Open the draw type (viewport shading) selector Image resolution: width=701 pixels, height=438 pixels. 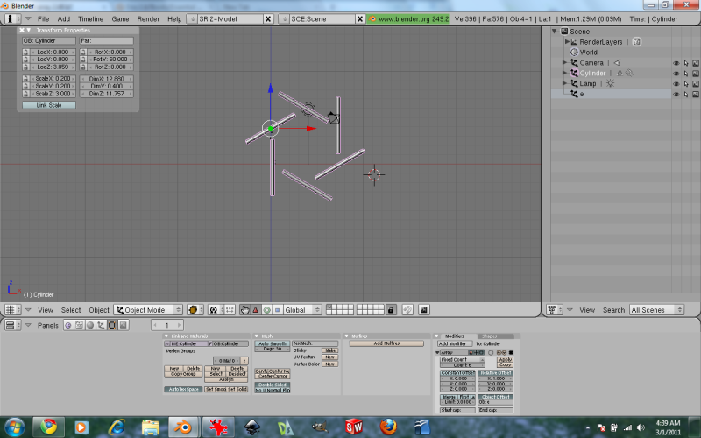click(195, 310)
